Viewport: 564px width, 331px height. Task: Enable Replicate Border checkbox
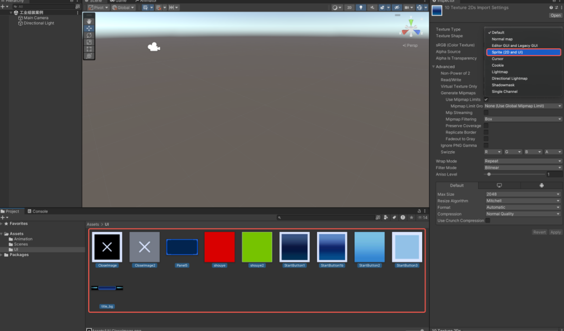click(x=486, y=132)
